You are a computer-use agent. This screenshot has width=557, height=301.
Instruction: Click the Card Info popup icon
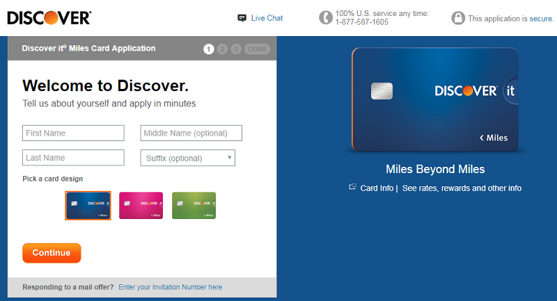point(352,187)
